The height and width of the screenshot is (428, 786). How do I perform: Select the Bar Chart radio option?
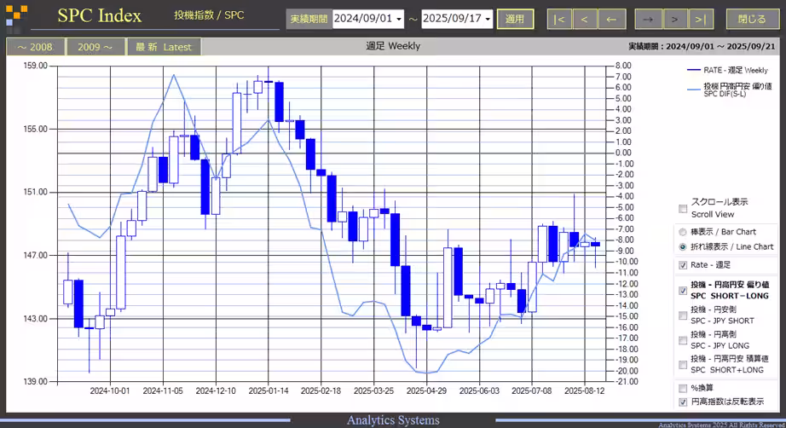pyautogui.click(x=682, y=232)
